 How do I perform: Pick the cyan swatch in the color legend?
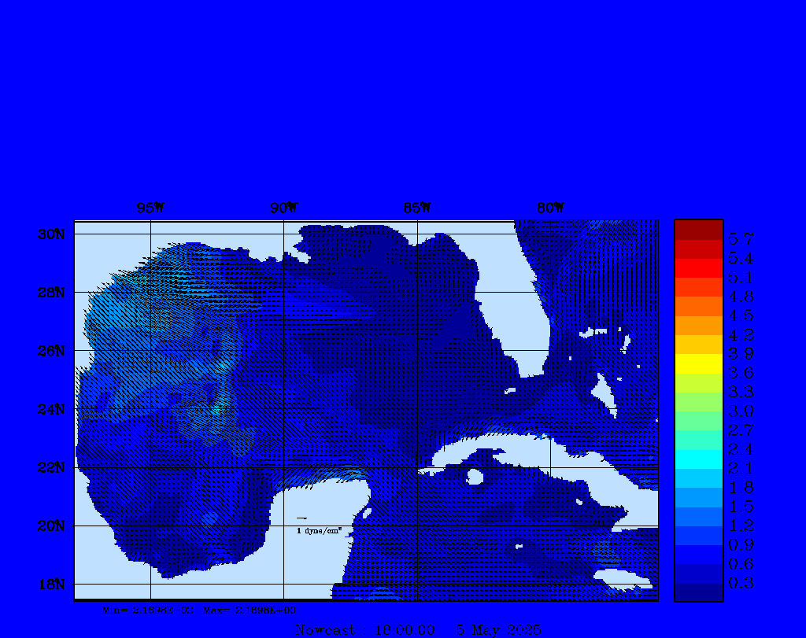click(698, 459)
